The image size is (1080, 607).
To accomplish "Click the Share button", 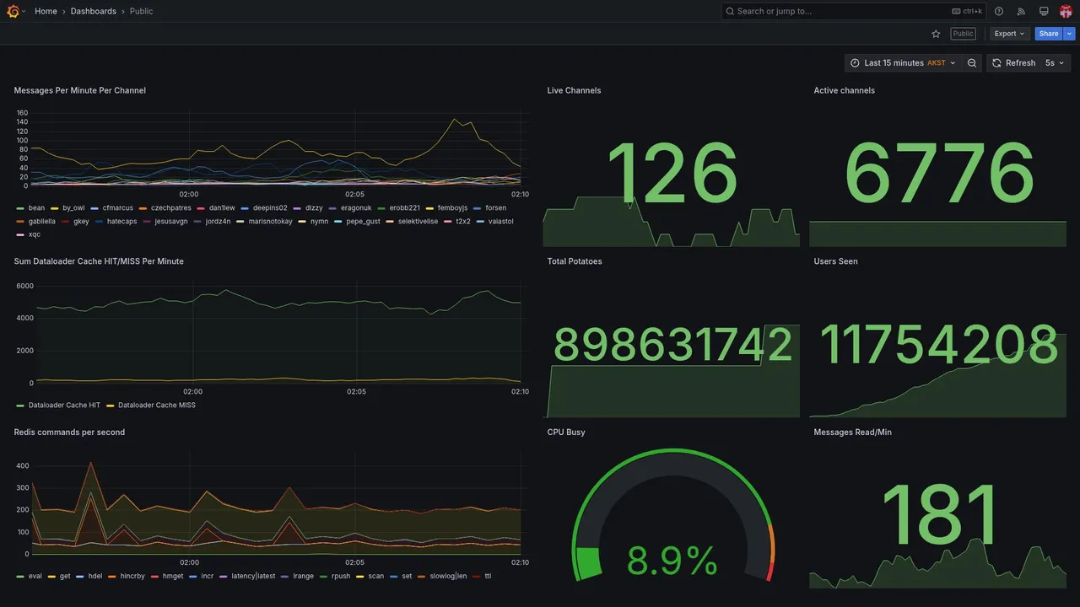I will 1049,34.
